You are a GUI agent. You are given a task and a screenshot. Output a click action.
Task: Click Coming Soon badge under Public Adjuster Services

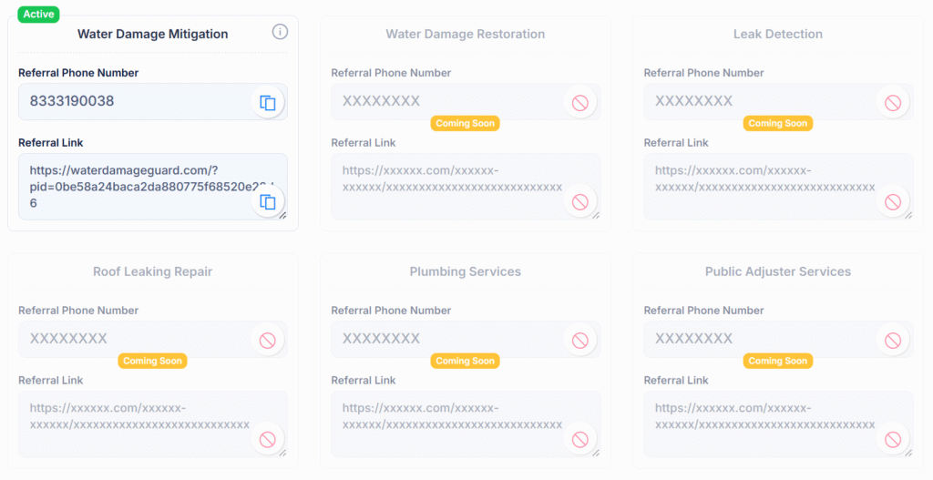click(778, 361)
